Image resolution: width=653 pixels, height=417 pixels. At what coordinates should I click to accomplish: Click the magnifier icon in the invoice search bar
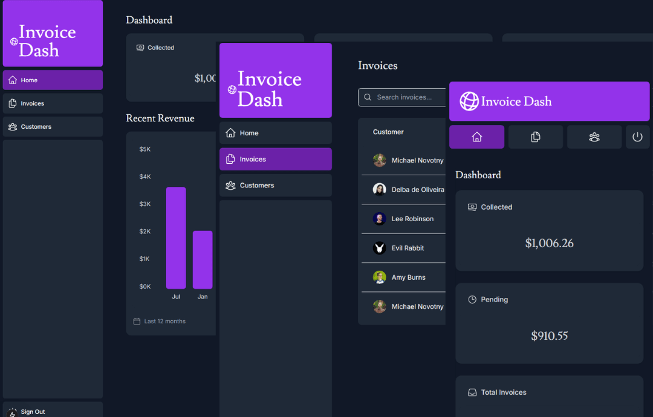368,97
